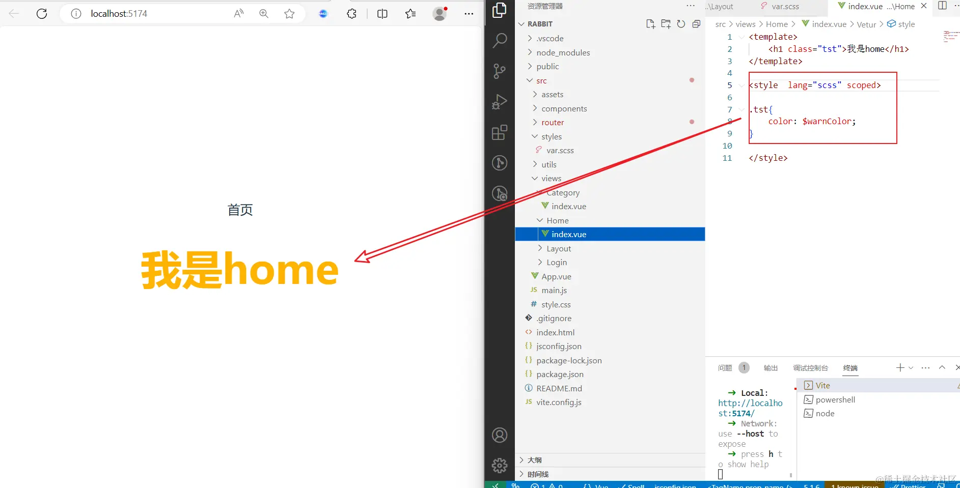Open the browser Favorites list
This screenshot has height=488, width=960.
tap(410, 14)
